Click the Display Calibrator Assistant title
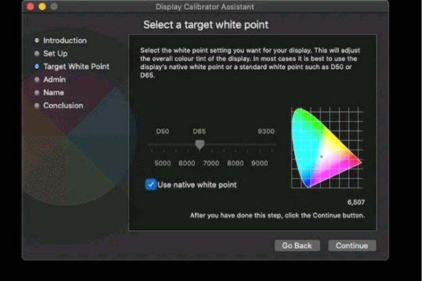The height and width of the screenshot is (281, 422). [205, 7]
